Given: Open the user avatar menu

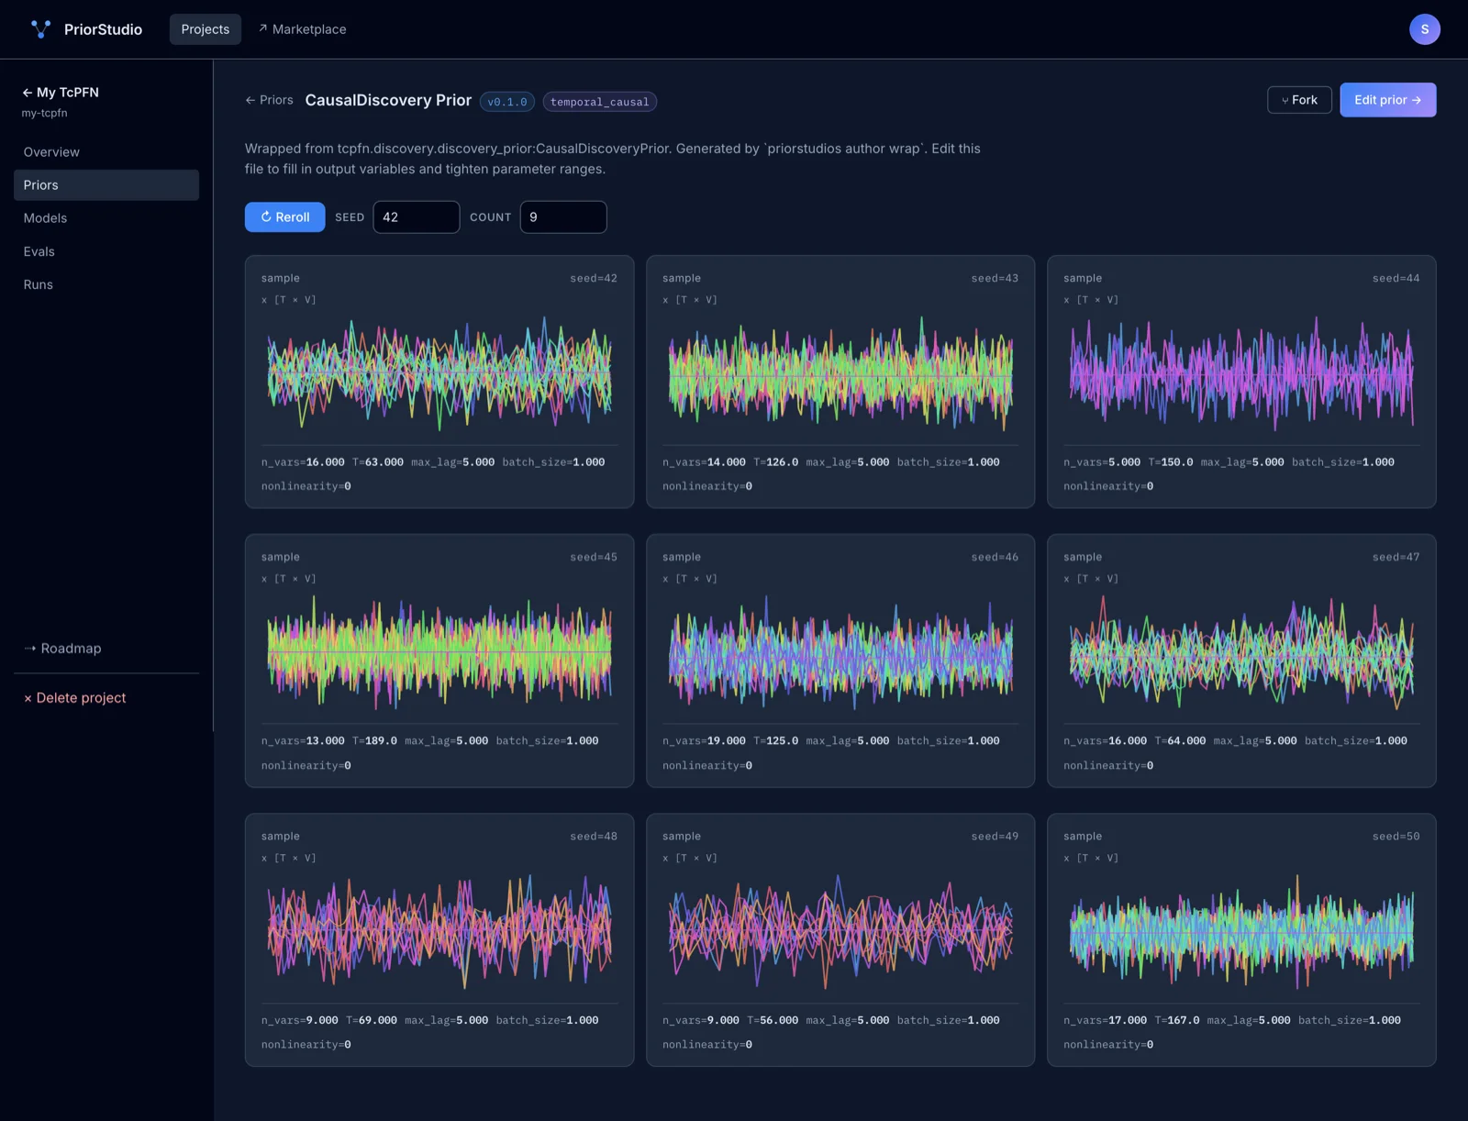Looking at the screenshot, I should click(x=1424, y=29).
